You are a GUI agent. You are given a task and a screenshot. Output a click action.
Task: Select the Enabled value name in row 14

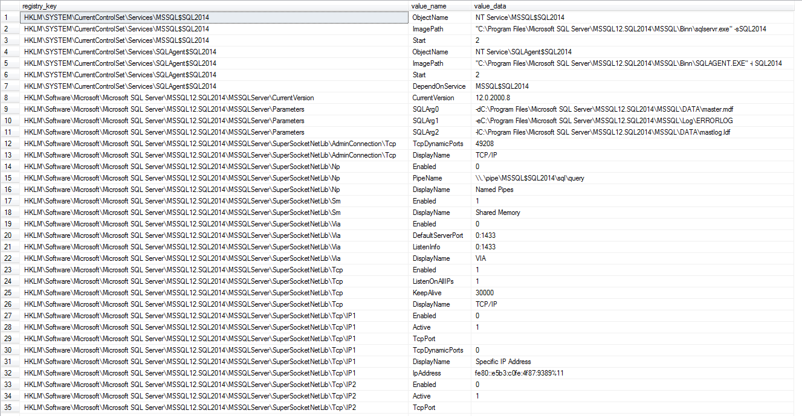point(440,167)
